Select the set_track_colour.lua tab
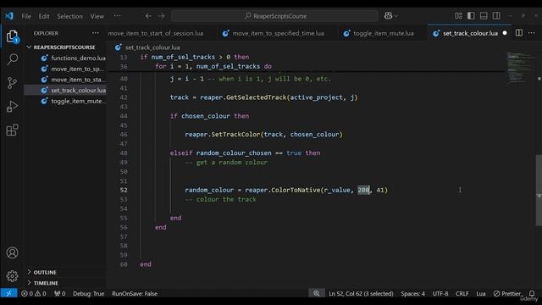The height and width of the screenshot is (305, 542). pyautogui.click(x=470, y=33)
